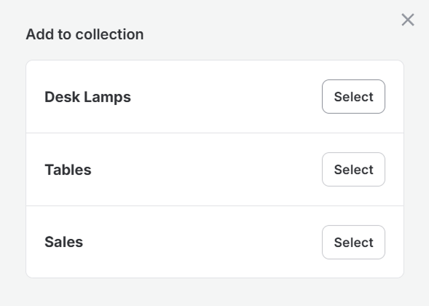Image resolution: width=429 pixels, height=306 pixels.
Task: Click the word Lamps in first row
Action: pos(107,98)
